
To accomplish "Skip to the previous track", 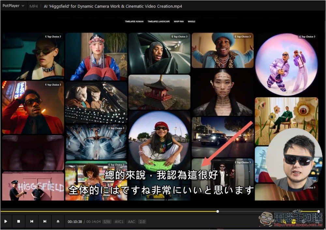I will click(32, 222).
